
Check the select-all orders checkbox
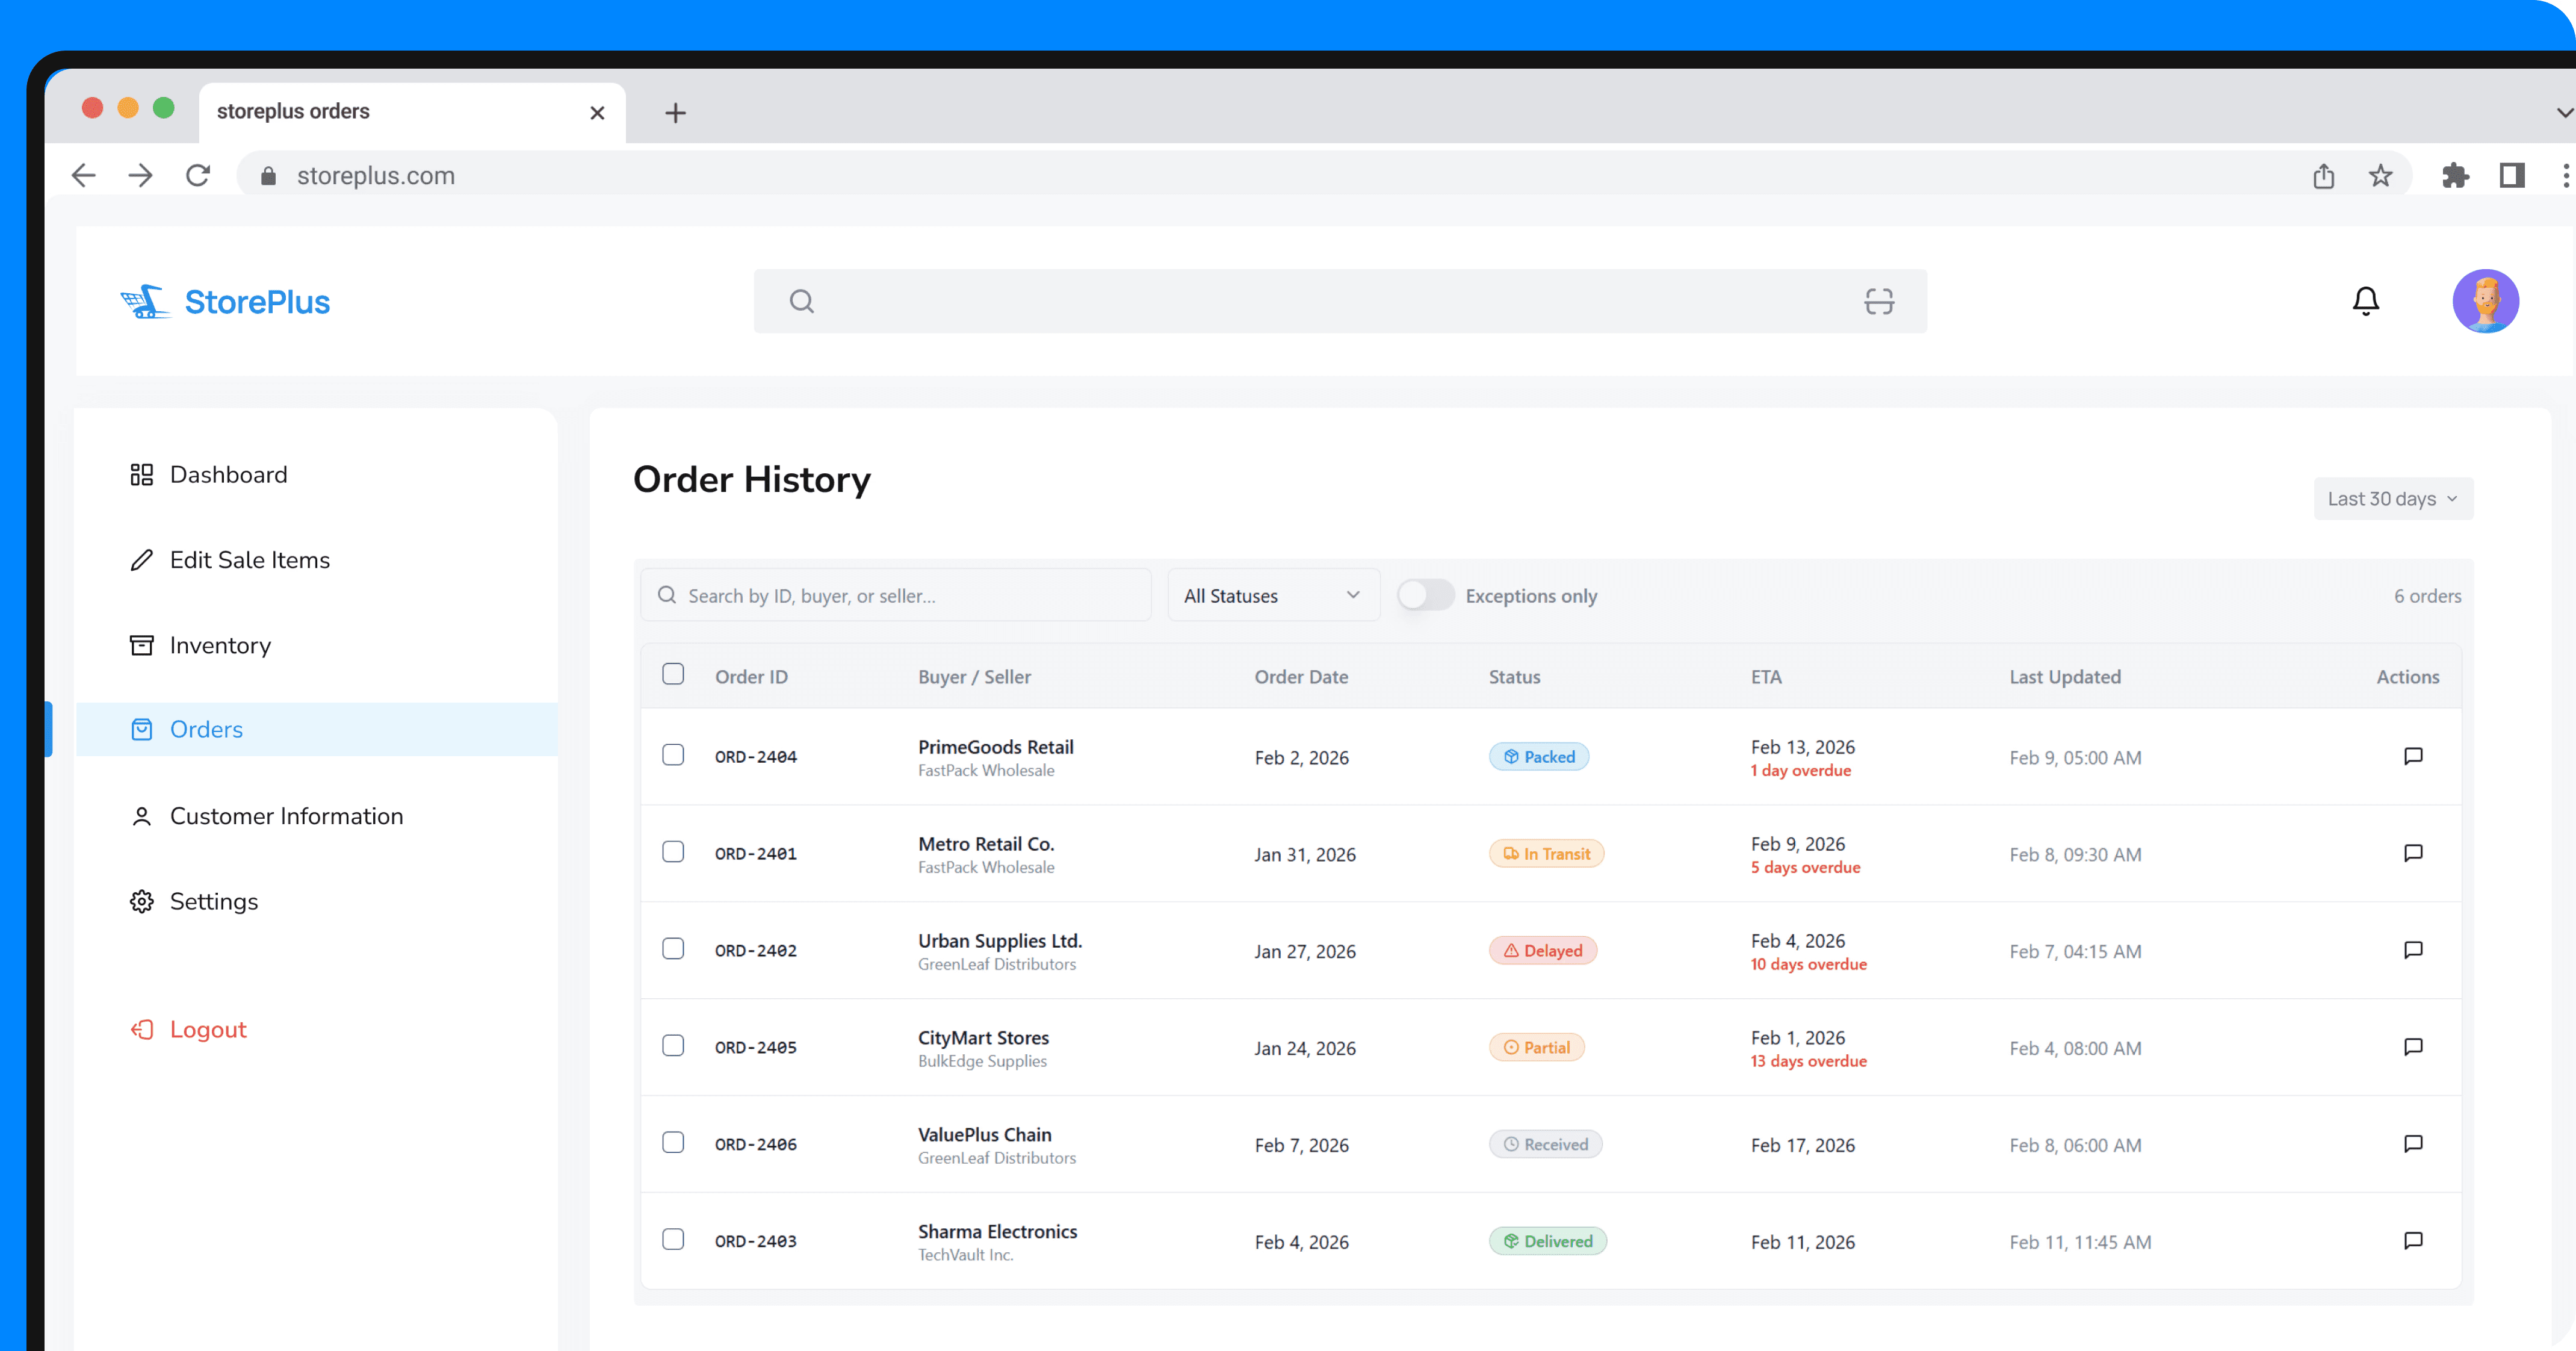point(673,674)
